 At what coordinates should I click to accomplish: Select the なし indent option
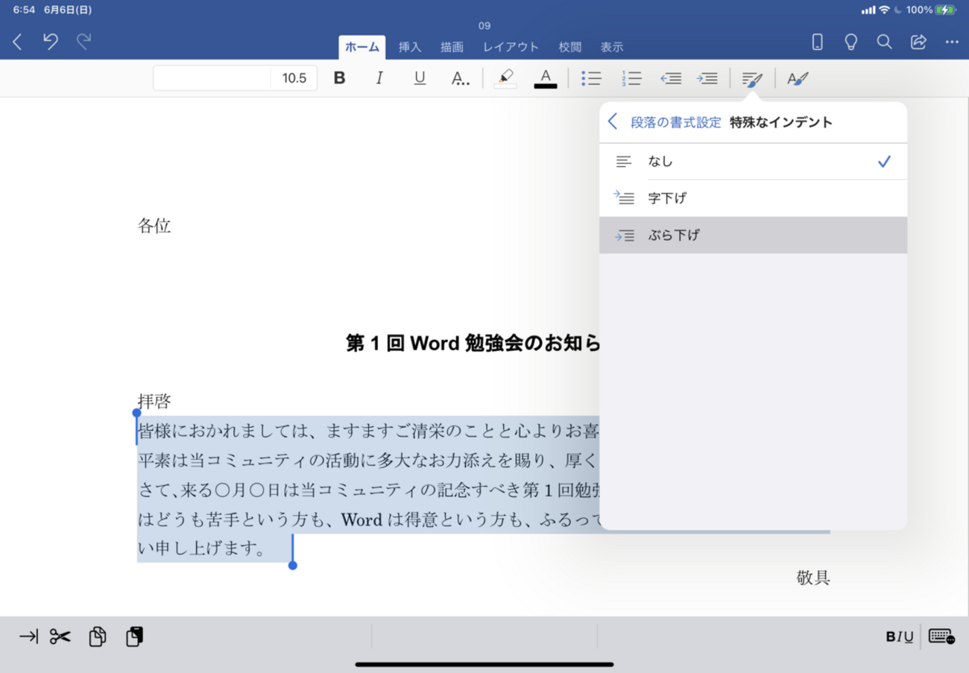[753, 161]
